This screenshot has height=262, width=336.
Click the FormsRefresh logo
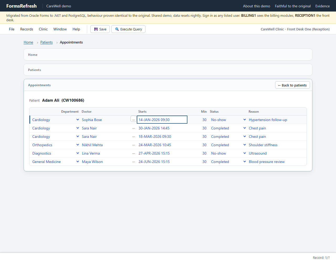tap(22, 6)
